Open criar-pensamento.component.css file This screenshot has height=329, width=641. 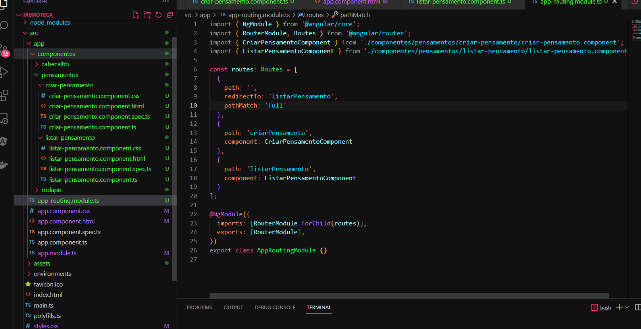[x=94, y=96]
